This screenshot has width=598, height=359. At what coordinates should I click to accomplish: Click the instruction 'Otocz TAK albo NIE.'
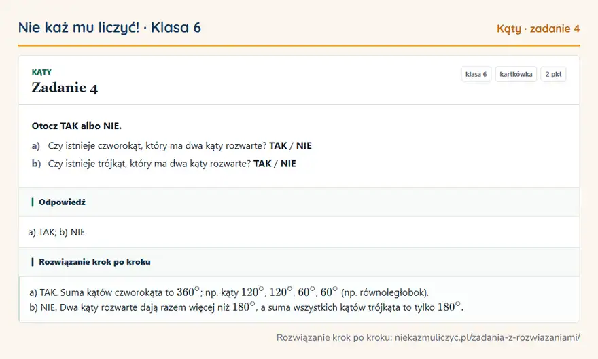76,126
